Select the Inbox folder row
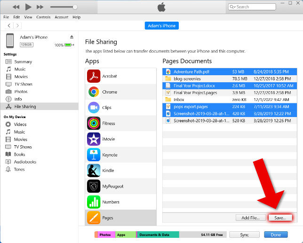This screenshot has width=303, height=243. [x=230, y=100]
